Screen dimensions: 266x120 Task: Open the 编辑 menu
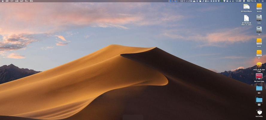(17, 1)
